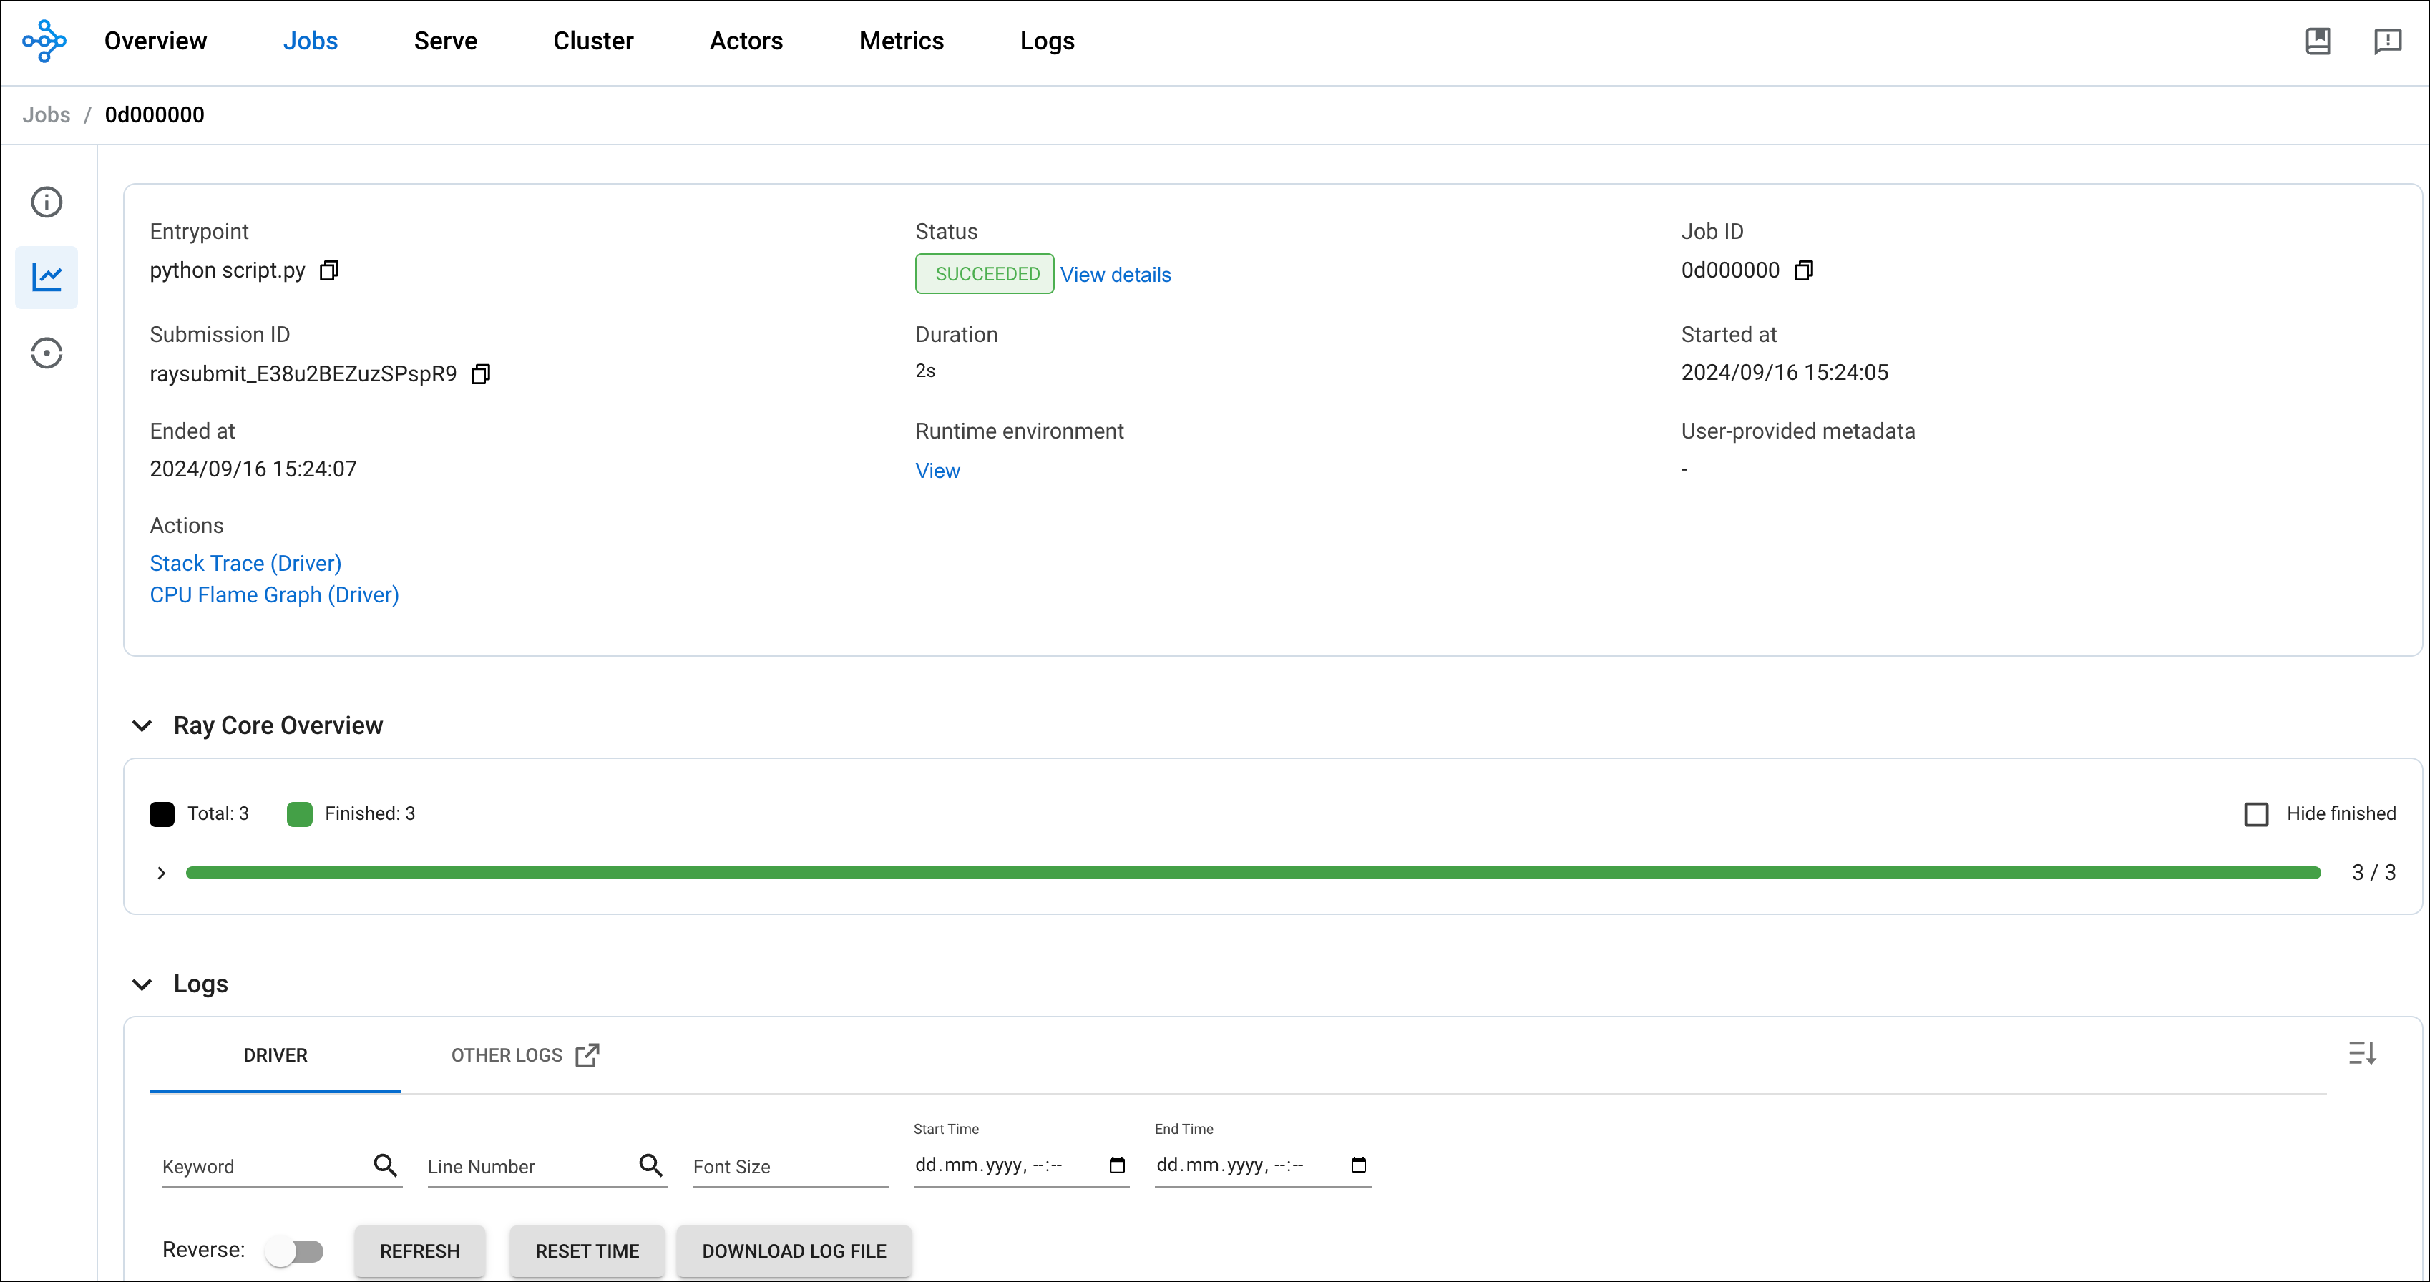Select the metrics chart icon in sidebar
The height and width of the screenshot is (1282, 2430).
click(47, 276)
